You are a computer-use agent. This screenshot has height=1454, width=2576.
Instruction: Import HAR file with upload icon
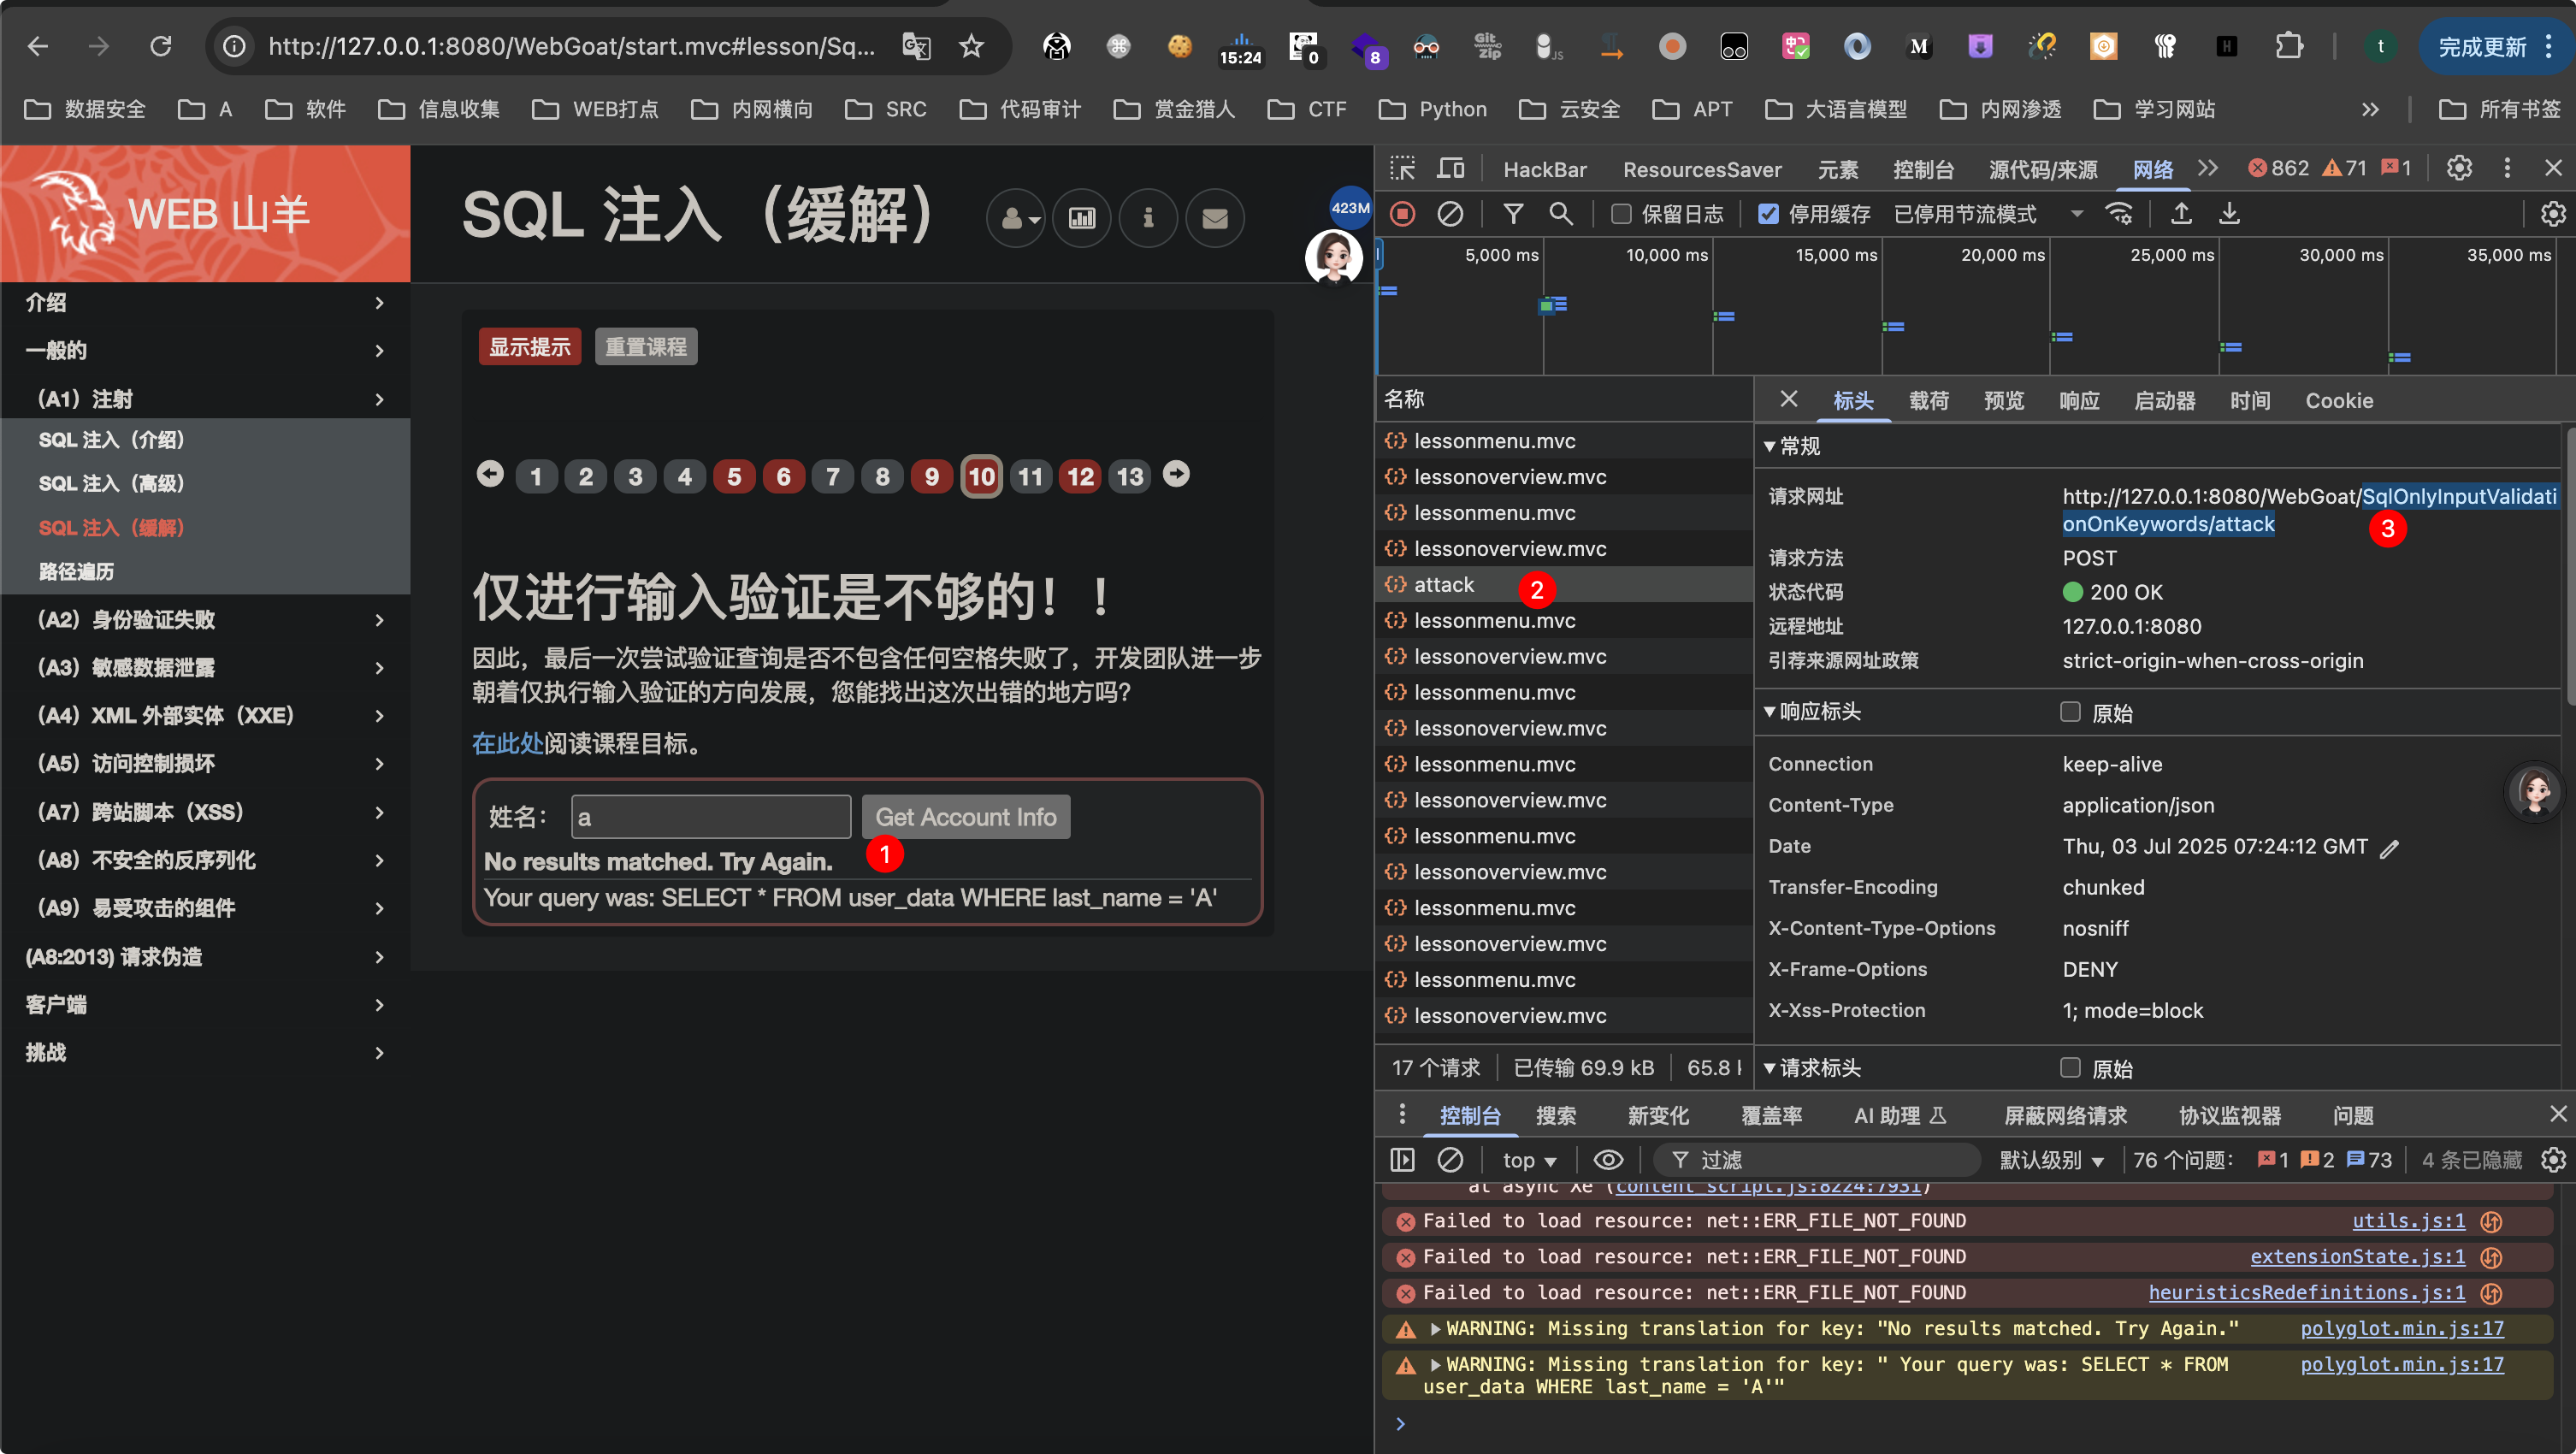tap(2181, 213)
